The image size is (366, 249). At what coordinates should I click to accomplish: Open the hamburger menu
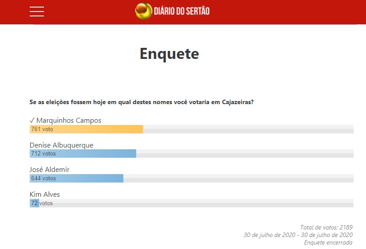(37, 12)
